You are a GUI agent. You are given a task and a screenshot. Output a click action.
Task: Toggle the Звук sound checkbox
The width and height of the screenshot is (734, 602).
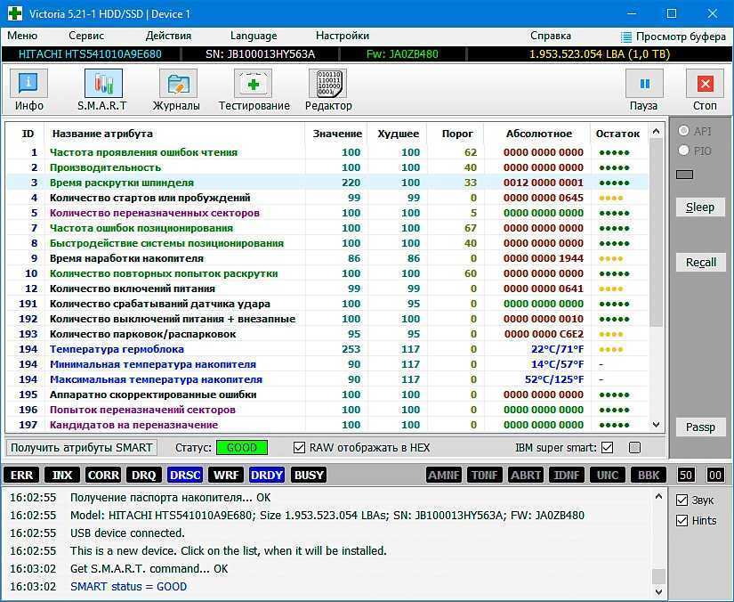click(682, 500)
